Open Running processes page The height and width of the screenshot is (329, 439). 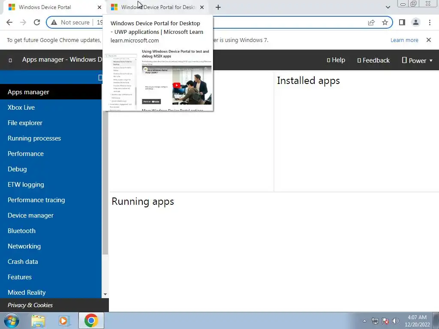tap(51, 138)
